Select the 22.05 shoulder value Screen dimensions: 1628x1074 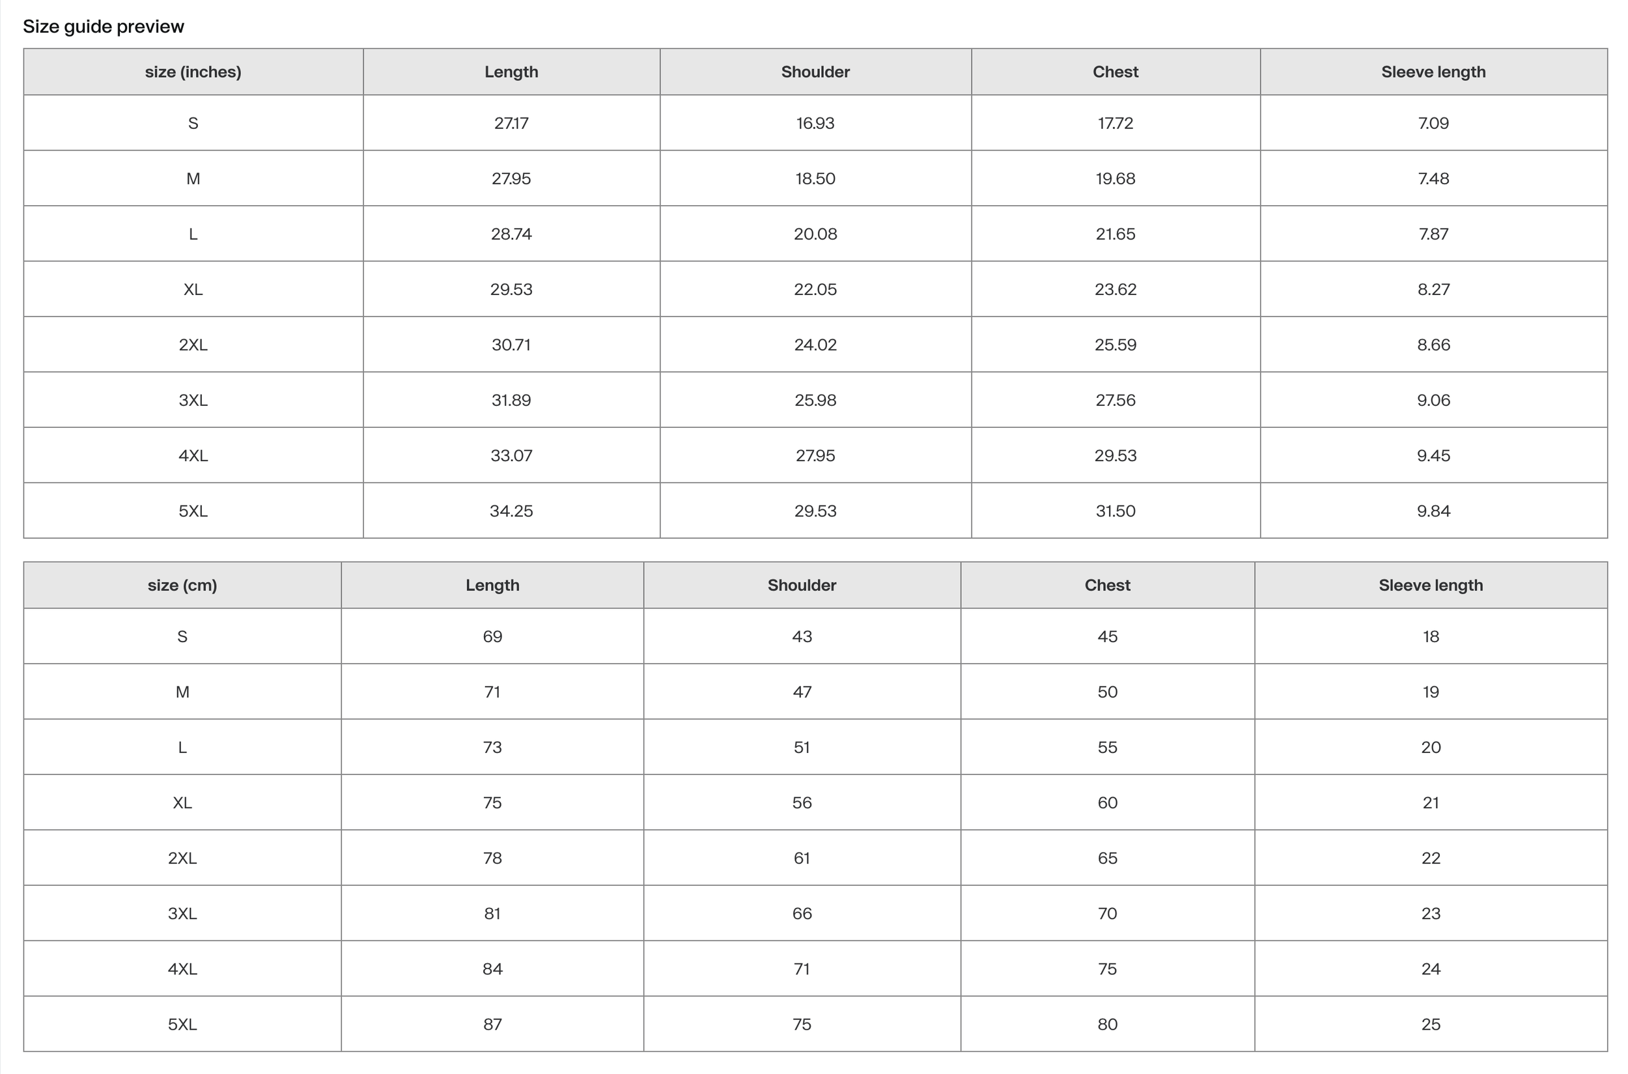(x=815, y=289)
